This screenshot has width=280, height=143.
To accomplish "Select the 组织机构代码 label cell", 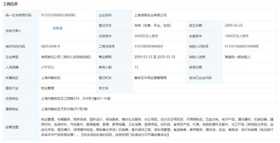I will point(21,47).
